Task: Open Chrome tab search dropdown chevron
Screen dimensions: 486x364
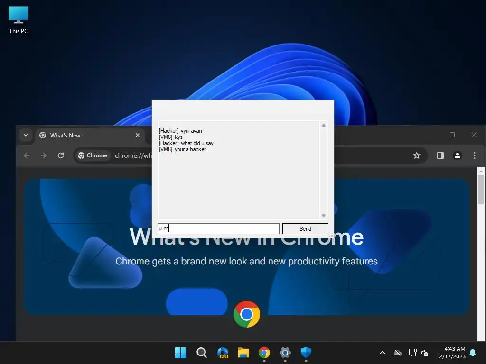Action: click(26, 135)
